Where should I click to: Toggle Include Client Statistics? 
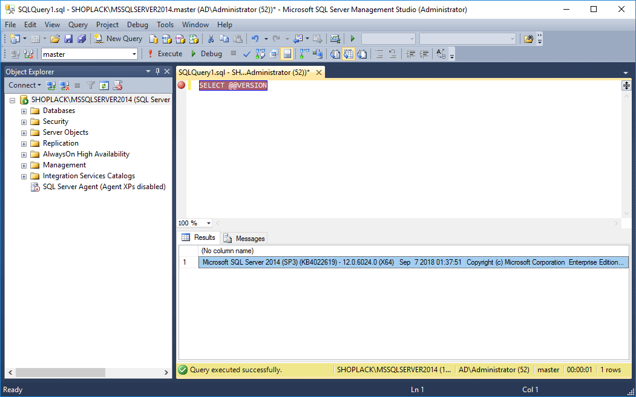coord(318,54)
